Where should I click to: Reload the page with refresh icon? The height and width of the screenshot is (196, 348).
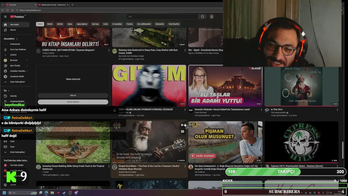click(x=8, y=10)
